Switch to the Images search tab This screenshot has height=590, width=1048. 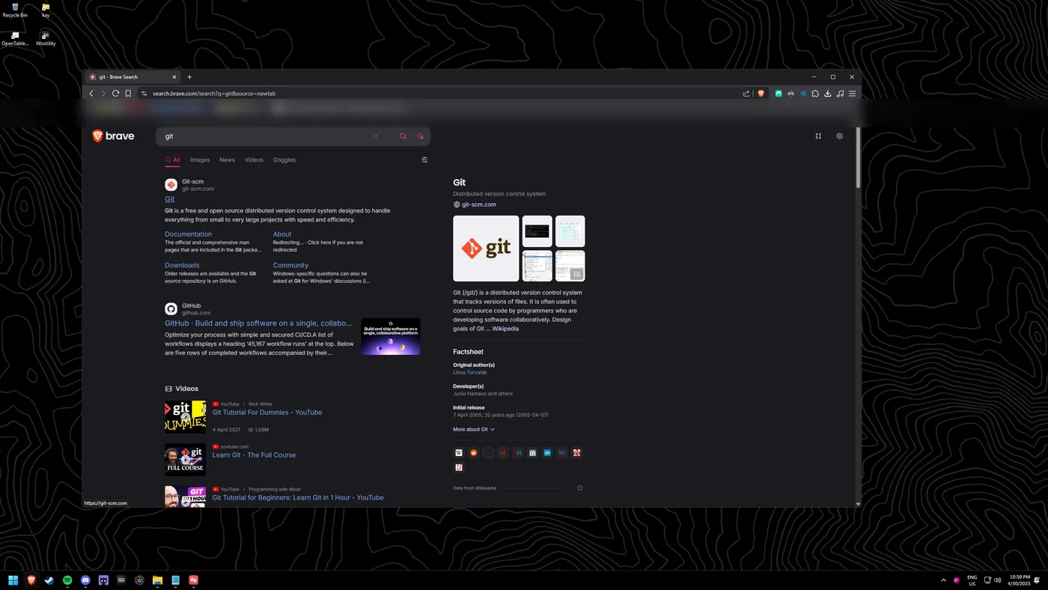coord(200,159)
